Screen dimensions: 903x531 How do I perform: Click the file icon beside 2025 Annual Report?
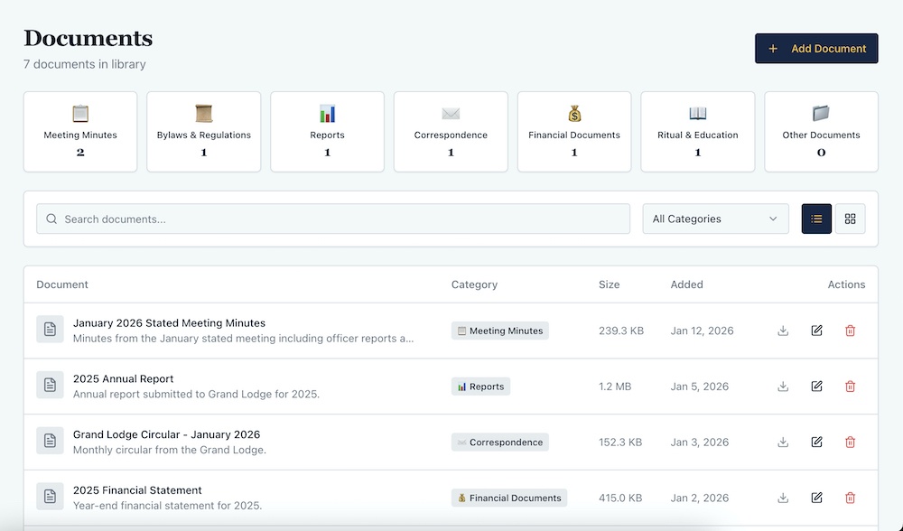coord(50,386)
